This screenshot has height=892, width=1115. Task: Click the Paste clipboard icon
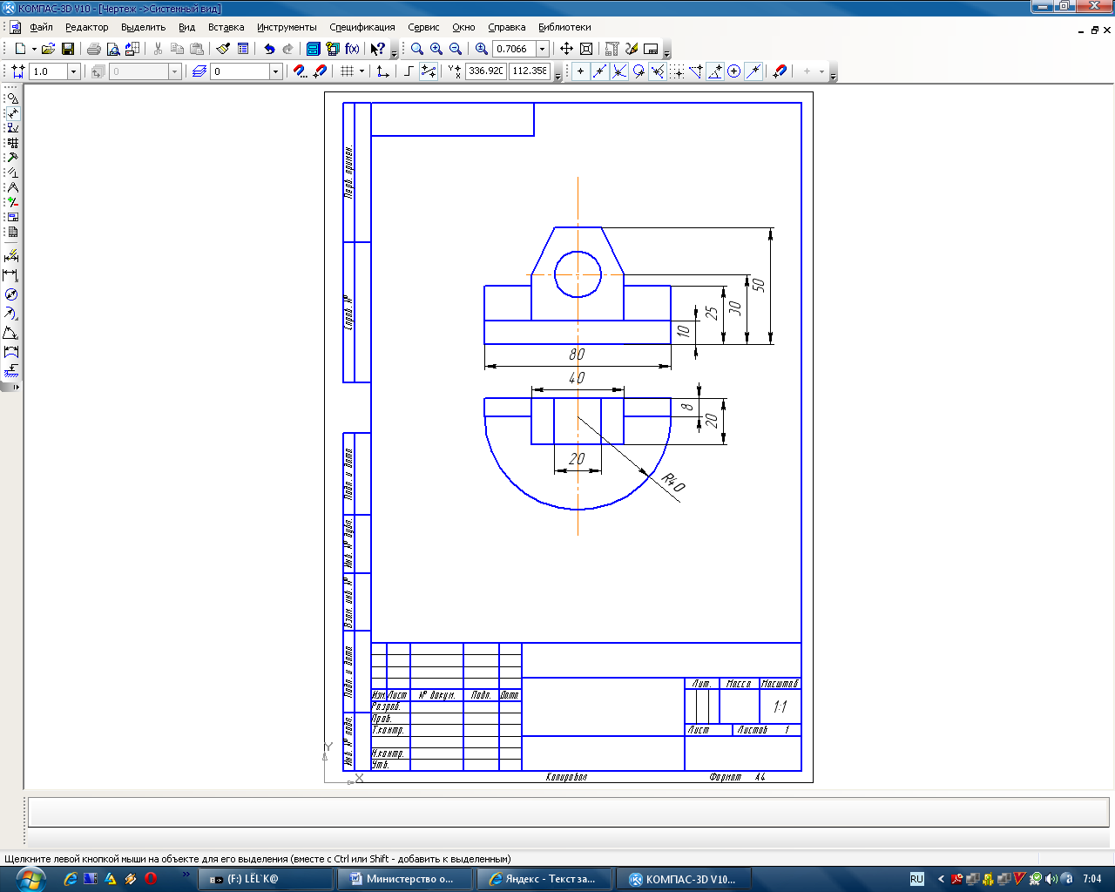(197, 49)
